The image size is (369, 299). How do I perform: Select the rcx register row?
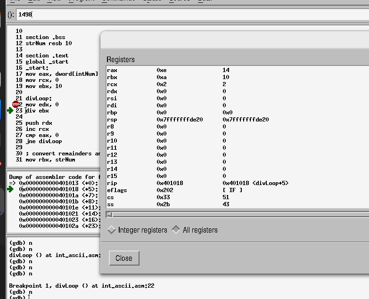[x=238, y=84]
